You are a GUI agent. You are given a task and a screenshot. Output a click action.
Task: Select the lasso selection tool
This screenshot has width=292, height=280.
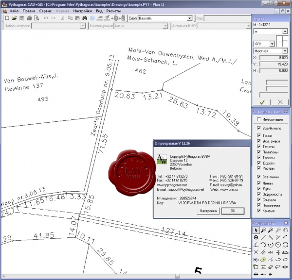[278, 267]
